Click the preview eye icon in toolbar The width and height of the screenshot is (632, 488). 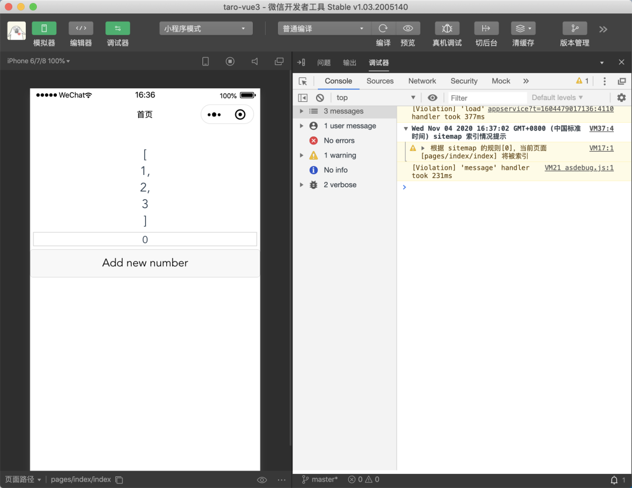click(x=408, y=28)
